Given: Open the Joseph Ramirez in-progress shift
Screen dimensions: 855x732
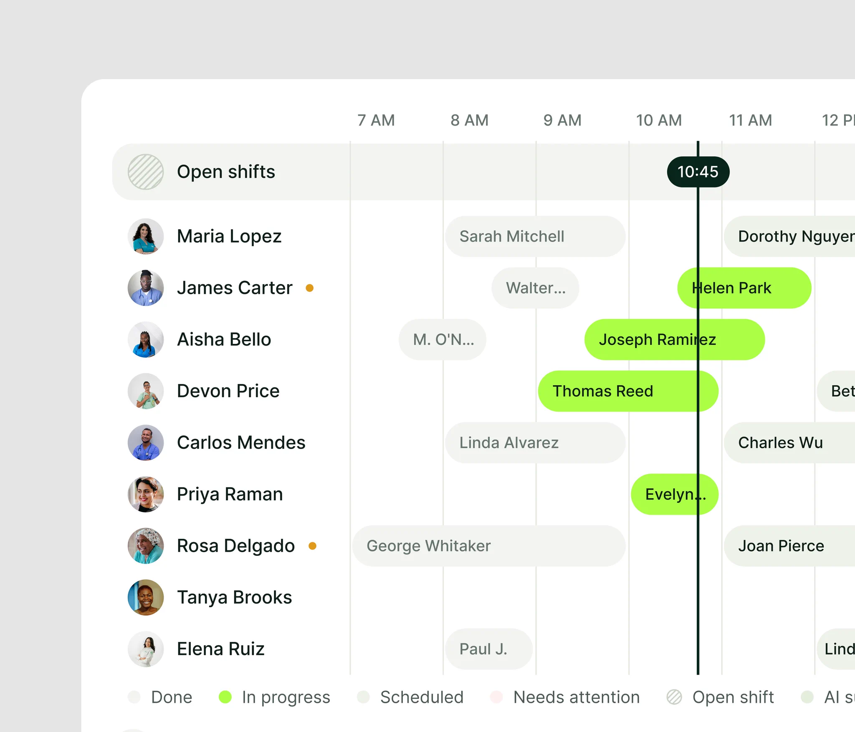Looking at the screenshot, I should click(x=675, y=340).
